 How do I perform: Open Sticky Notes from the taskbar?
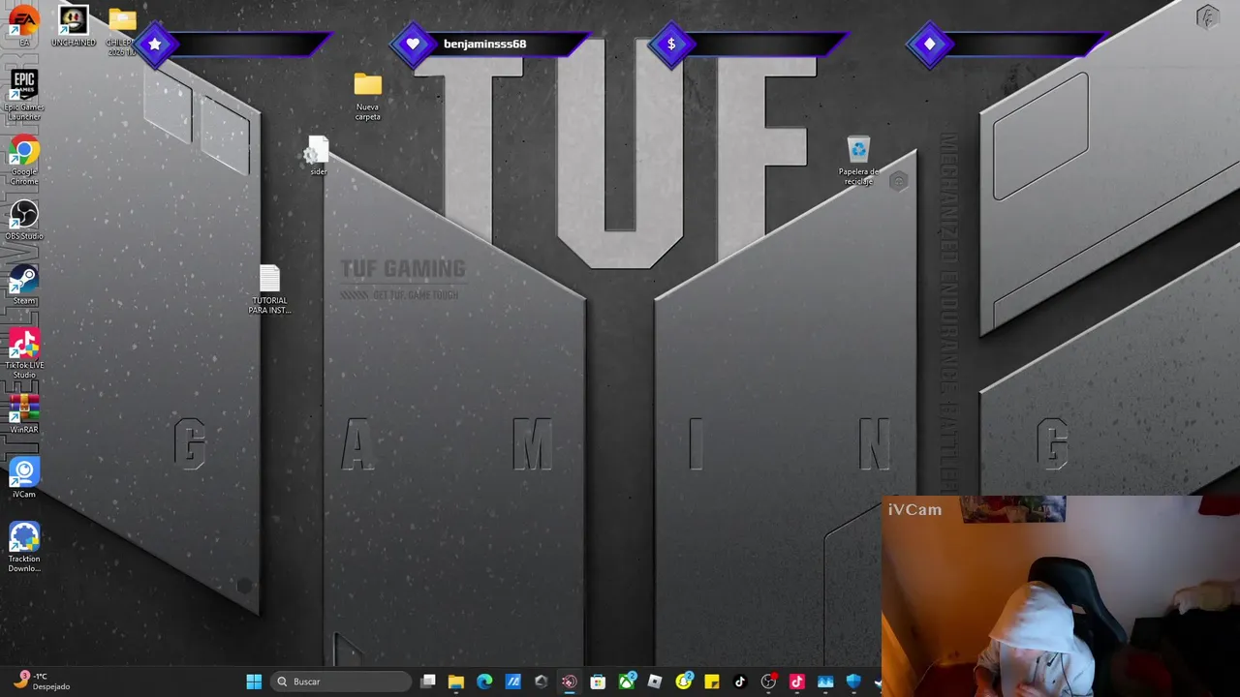[x=712, y=682]
